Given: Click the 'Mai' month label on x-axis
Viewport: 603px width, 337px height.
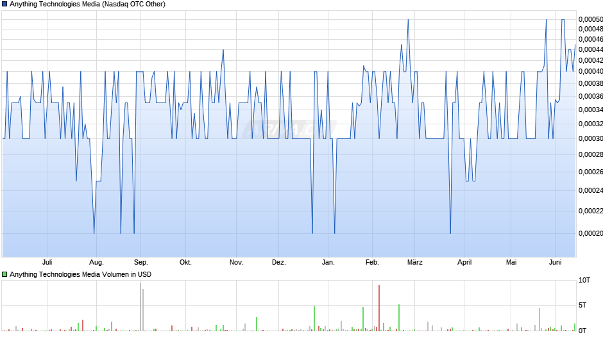Looking at the screenshot, I should click(511, 262).
